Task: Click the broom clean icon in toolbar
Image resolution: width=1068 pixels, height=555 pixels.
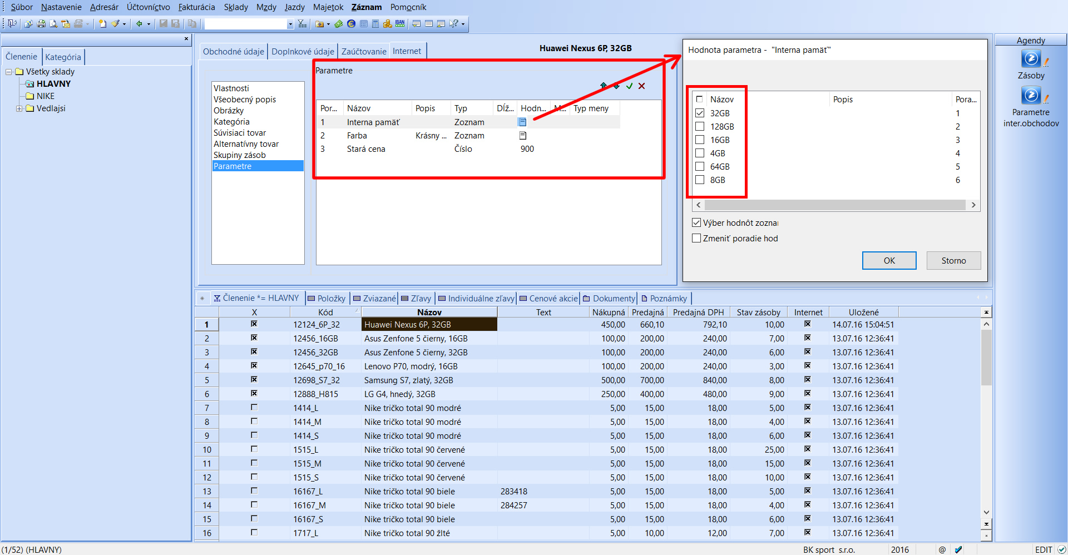Action: click(115, 24)
